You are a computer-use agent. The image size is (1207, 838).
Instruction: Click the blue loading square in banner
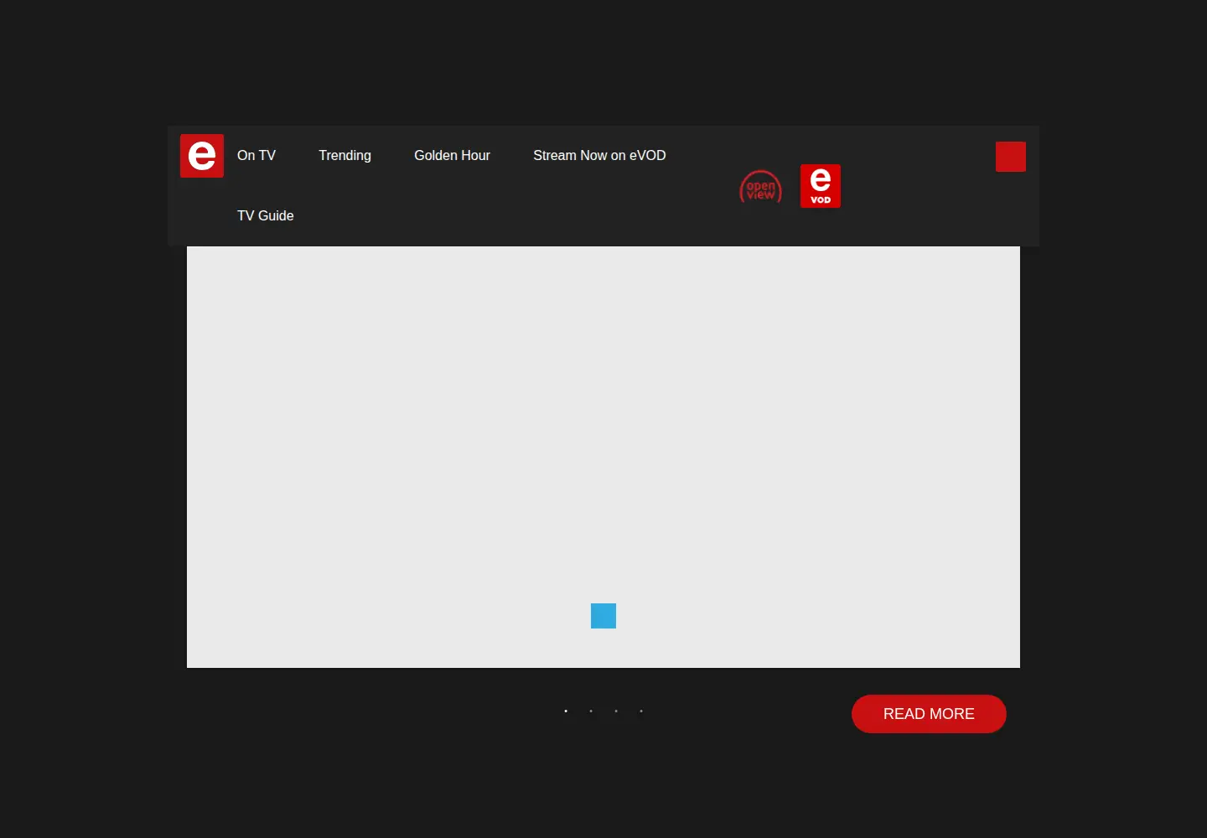(x=603, y=616)
